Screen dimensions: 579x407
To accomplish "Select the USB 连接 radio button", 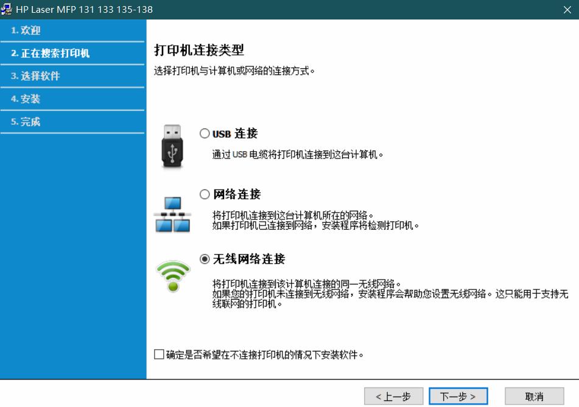I will (x=205, y=133).
